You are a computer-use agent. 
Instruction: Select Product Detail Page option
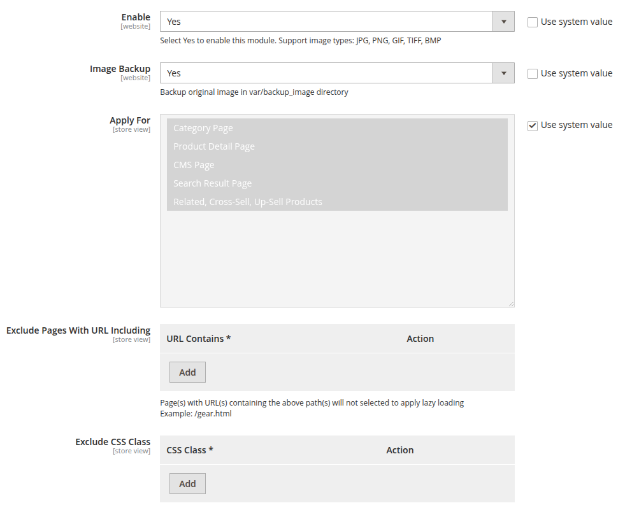click(214, 146)
